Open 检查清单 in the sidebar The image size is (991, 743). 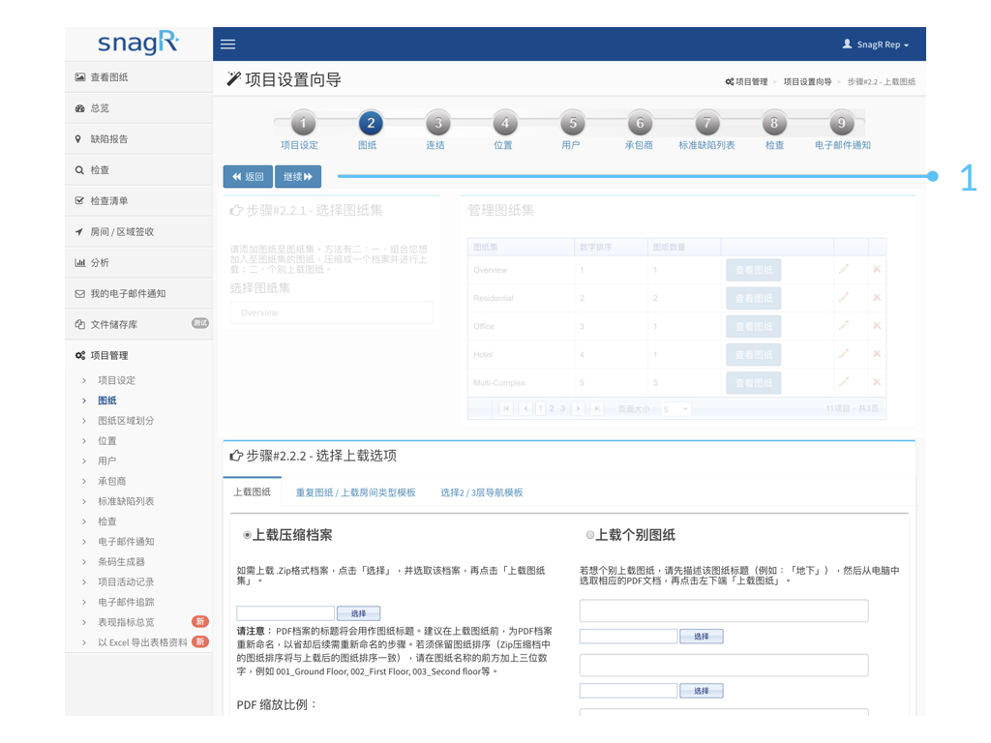tap(138, 201)
